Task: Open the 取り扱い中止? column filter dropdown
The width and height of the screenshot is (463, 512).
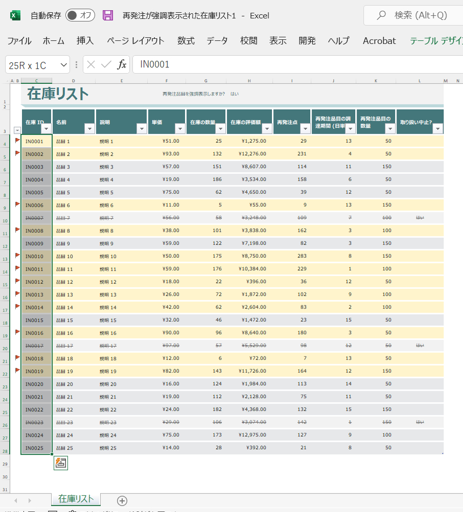Action: 438,129
